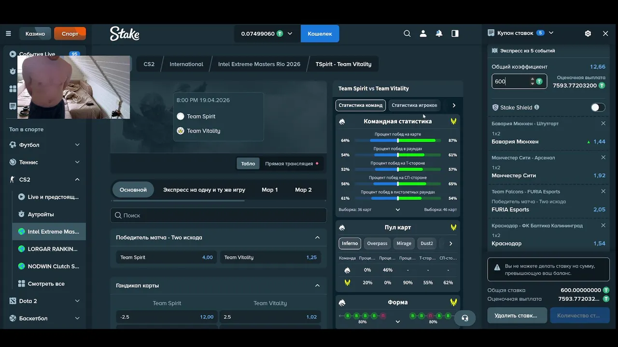Click the Казино button
618x347 pixels.
(35, 34)
